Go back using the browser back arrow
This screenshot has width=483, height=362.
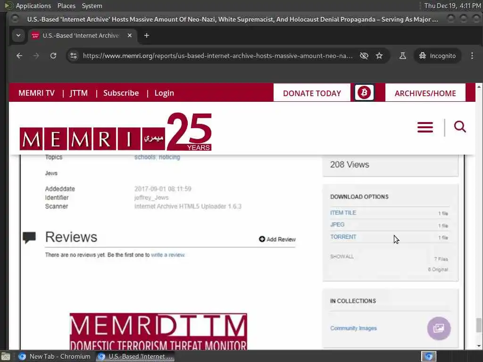[19, 56]
